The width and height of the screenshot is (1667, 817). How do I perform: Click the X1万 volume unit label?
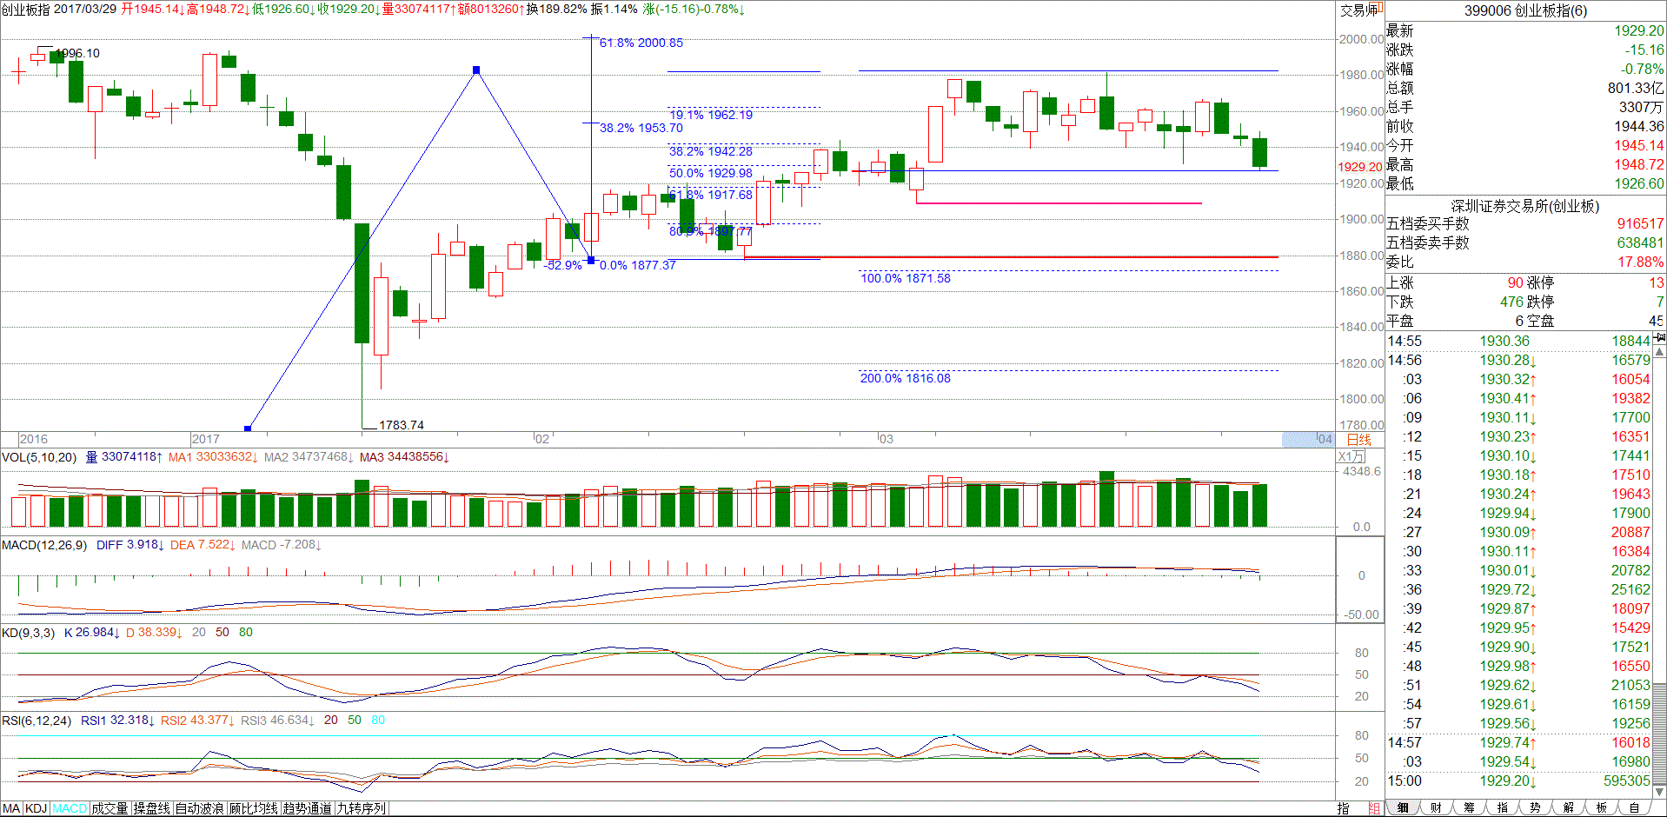(x=1352, y=456)
